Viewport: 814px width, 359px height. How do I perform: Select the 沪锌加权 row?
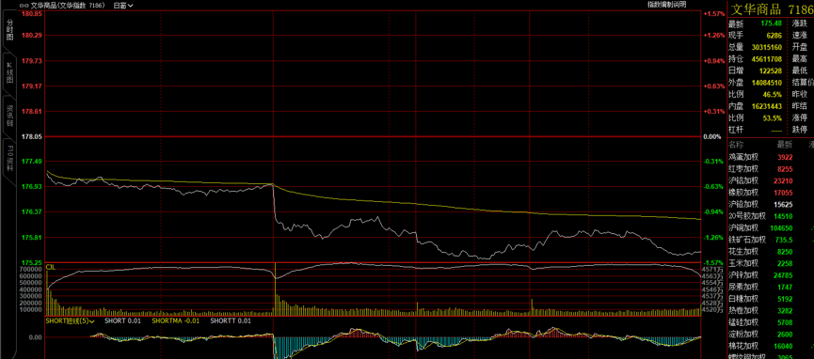pyautogui.click(x=771, y=275)
